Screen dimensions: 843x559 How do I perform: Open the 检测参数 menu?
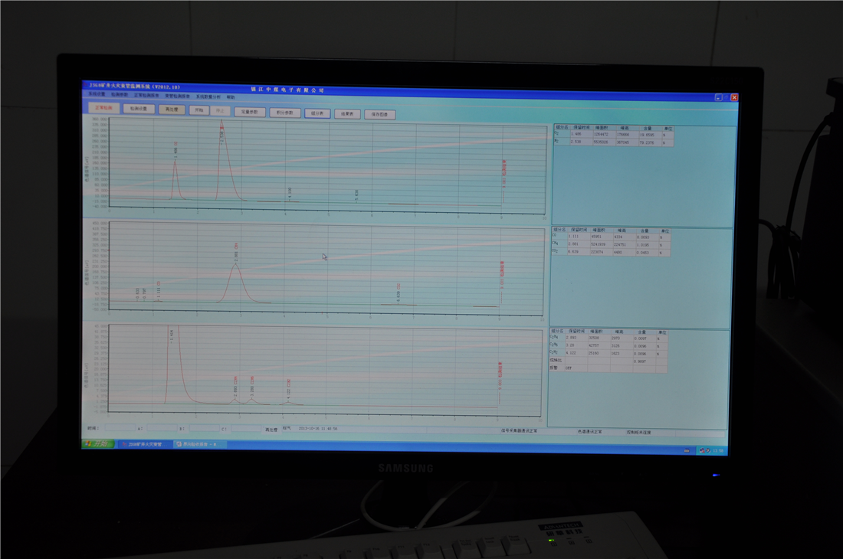[120, 94]
